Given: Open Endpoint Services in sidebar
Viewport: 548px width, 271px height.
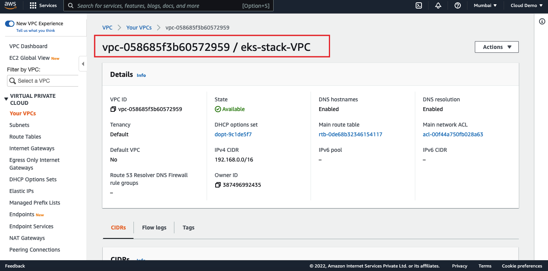Looking at the screenshot, I should pos(32,226).
